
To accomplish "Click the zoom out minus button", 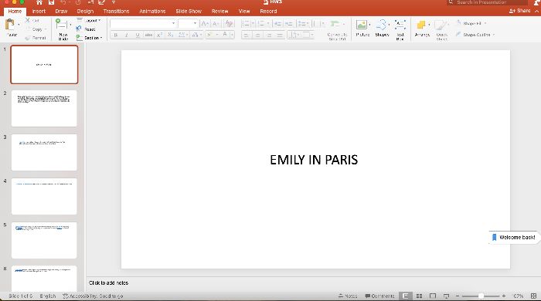I will click(x=458, y=296).
